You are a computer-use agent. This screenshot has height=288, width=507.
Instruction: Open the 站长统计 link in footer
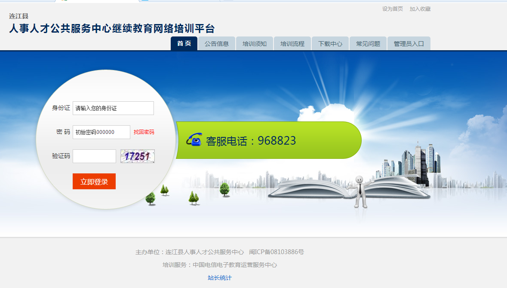tap(220, 278)
